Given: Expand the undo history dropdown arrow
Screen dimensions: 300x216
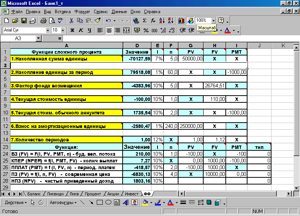Looking at the screenshot, I should [x=114, y=21].
